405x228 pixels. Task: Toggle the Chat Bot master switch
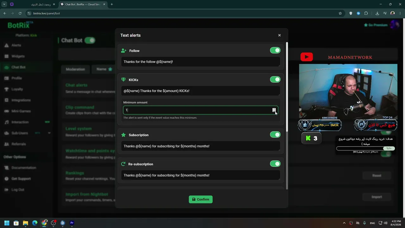[x=90, y=40]
